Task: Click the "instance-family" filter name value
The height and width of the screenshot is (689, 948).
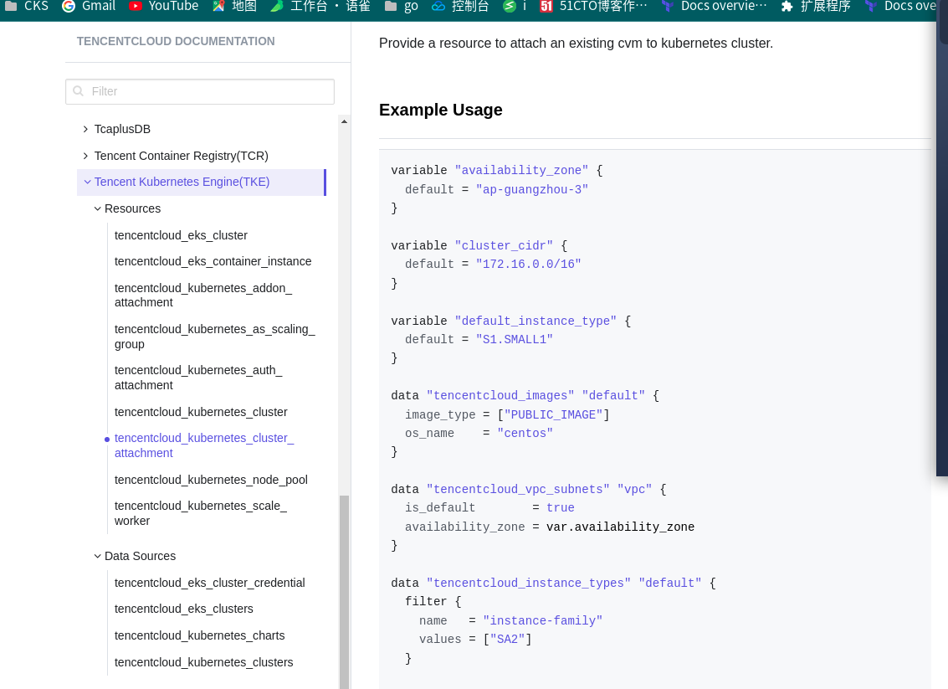Action: (x=543, y=620)
